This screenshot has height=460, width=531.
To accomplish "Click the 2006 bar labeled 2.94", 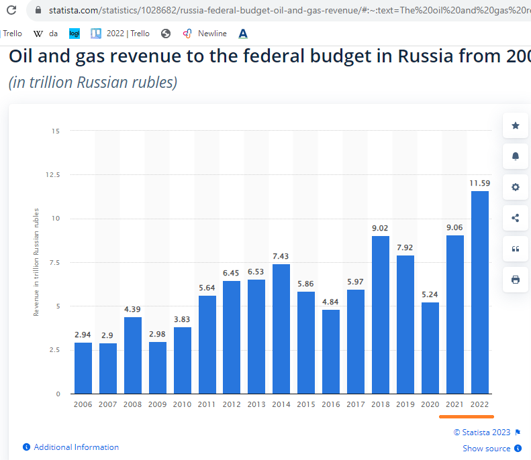I will 83,368.
